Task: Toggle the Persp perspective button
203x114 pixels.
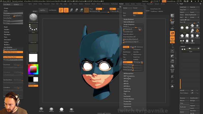Action: coord(172,23)
